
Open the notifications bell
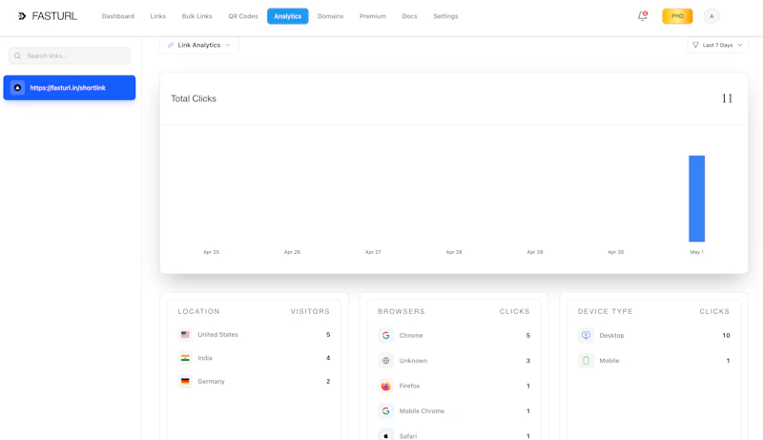(x=642, y=16)
